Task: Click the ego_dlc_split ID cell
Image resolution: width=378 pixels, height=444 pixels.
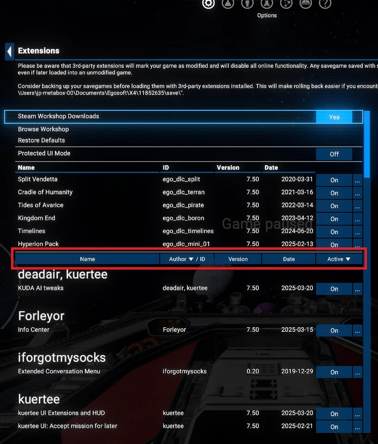Action: [x=181, y=179]
